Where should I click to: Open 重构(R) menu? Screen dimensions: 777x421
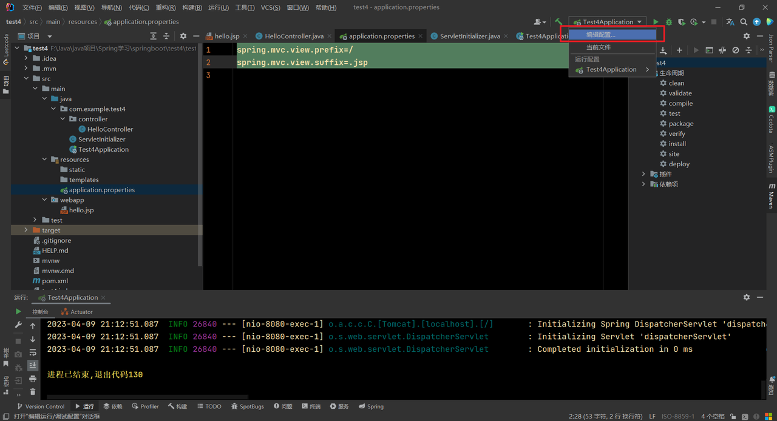(x=166, y=7)
